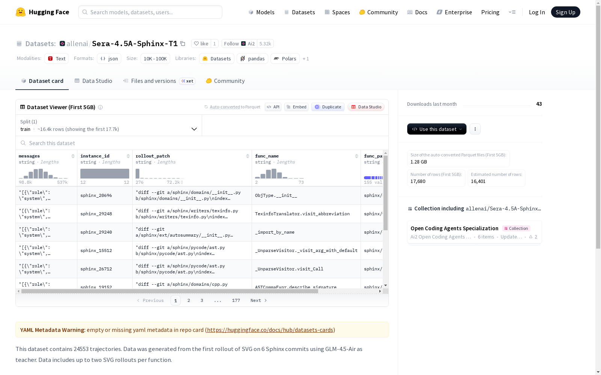Open the allenai organization link
The image size is (601, 375).
[x=77, y=43]
